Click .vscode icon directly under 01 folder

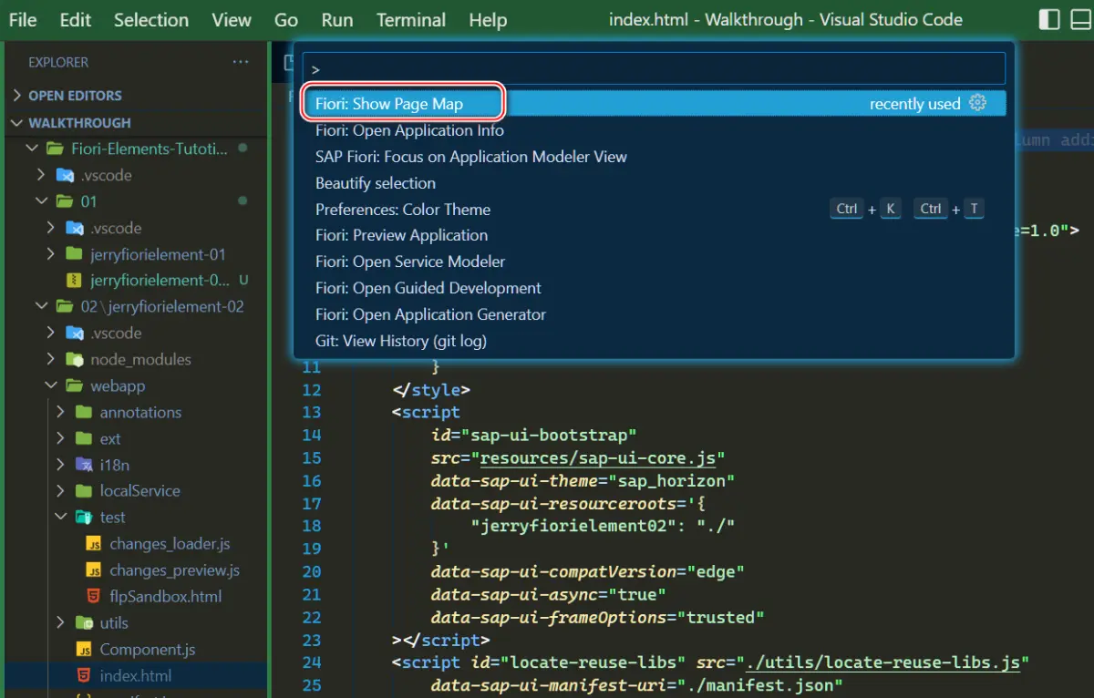click(x=74, y=228)
